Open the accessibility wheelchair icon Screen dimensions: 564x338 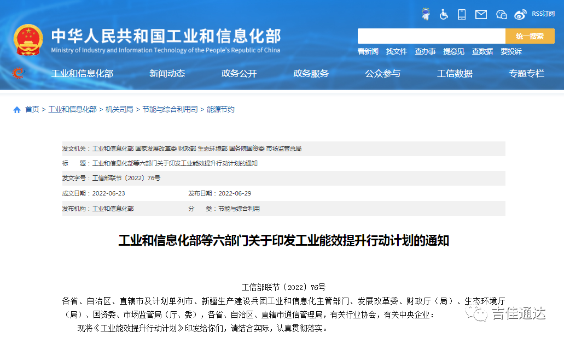[x=443, y=14]
